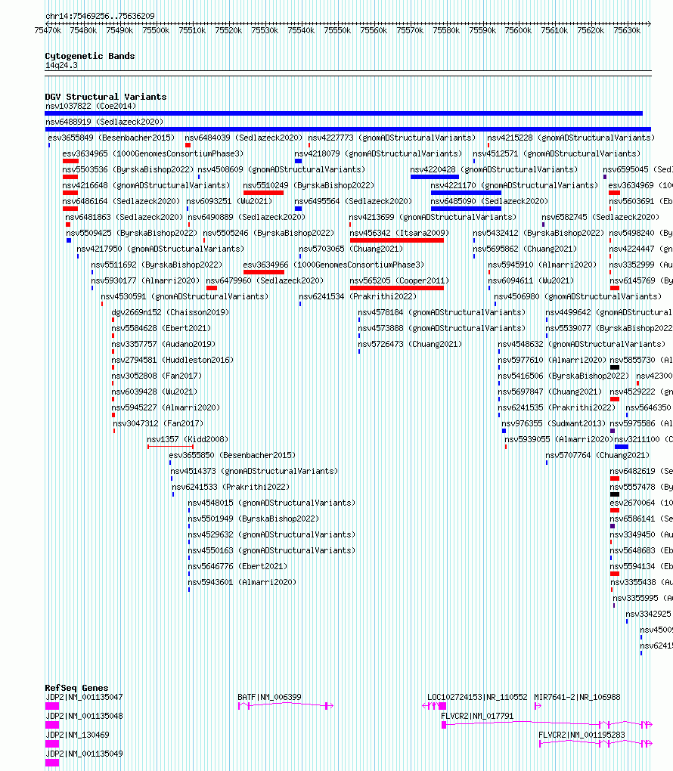Click the red bar under esv3634966

[x=264, y=272]
